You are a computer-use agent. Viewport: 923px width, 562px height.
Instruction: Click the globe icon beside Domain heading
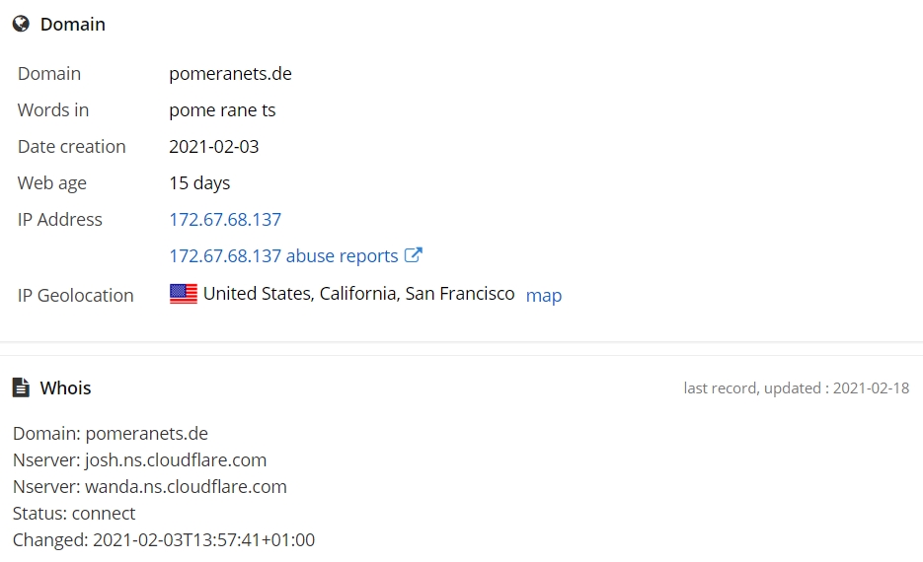point(21,24)
